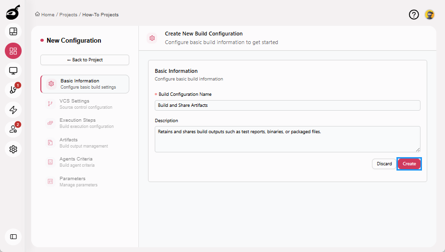
Task: Grab the Description textarea resize handle
Action: [x=418, y=150]
